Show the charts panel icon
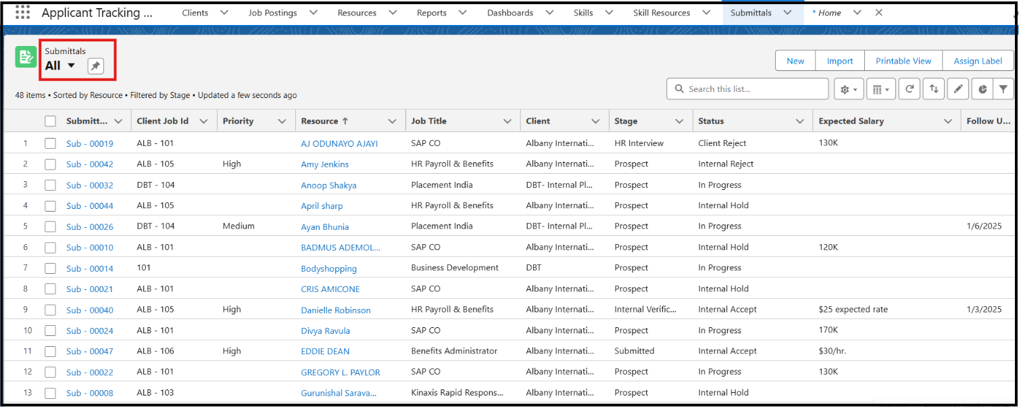Image resolution: width=1019 pixels, height=407 pixels. coord(983,89)
